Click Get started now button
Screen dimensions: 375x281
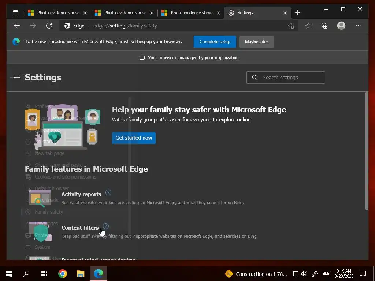(x=134, y=138)
